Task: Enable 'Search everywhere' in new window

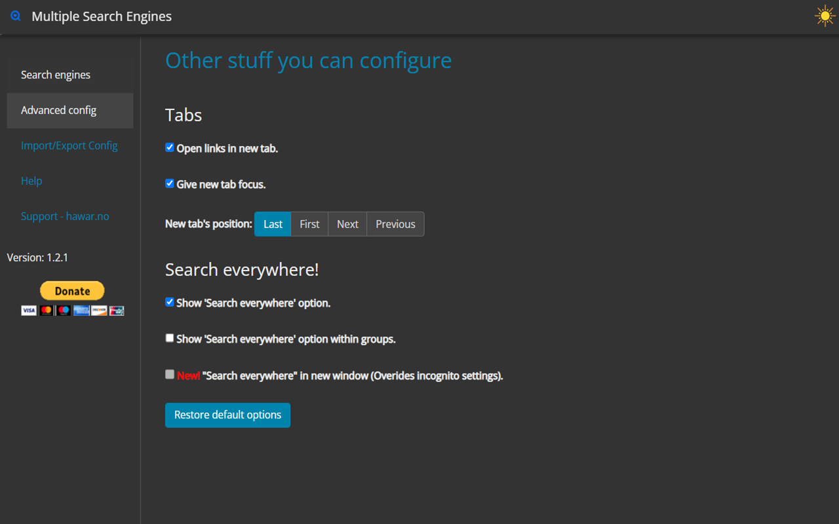Action: click(169, 374)
